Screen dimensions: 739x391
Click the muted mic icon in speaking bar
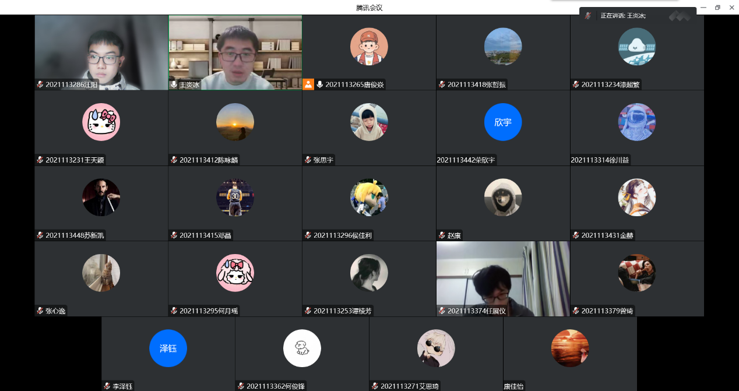[589, 16]
